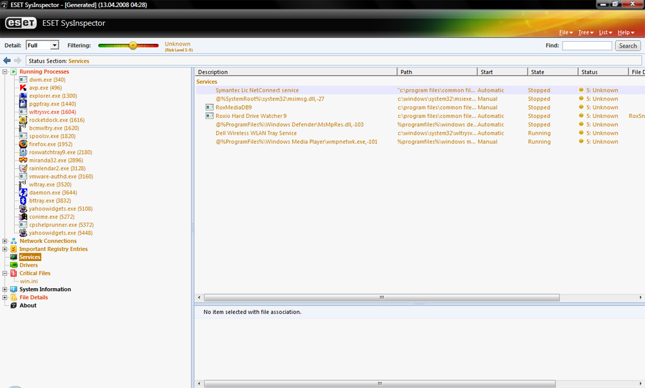Sort by the Path column header
The image size is (645, 388).
[x=437, y=72]
